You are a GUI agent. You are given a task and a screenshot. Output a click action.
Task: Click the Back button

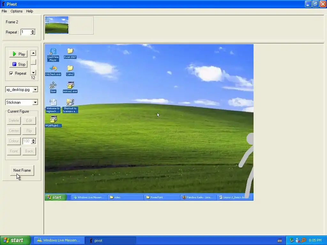point(29,151)
